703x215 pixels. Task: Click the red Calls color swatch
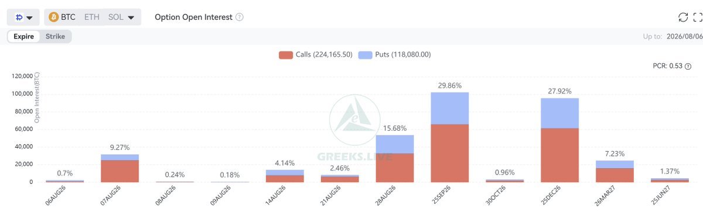point(286,54)
